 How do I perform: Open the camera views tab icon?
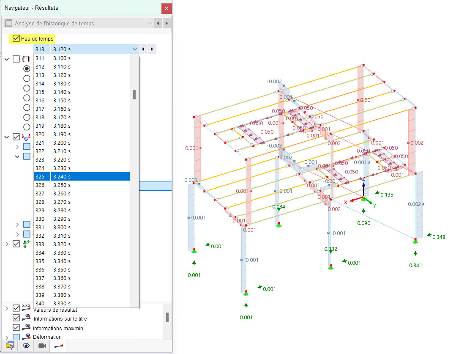tap(42, 346)
